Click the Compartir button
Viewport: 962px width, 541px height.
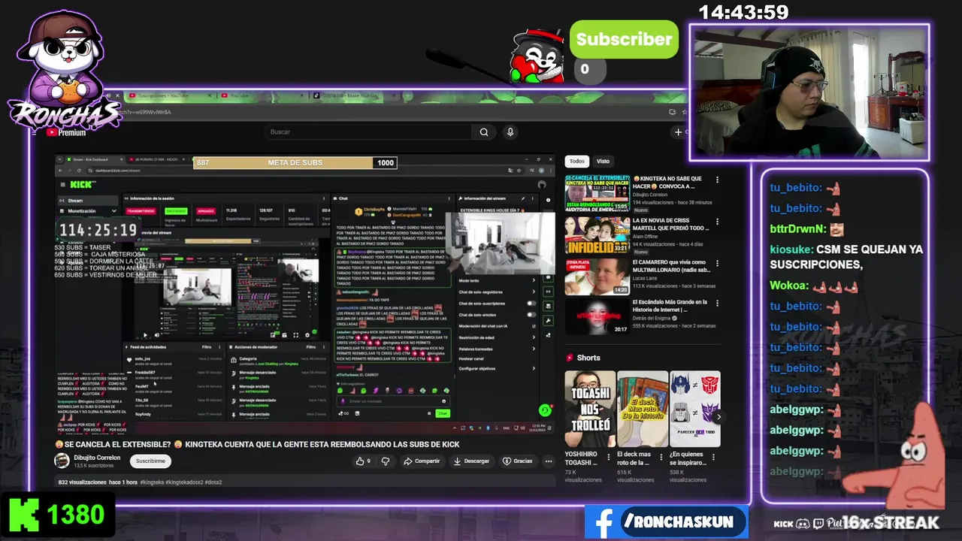click(422, 461)
